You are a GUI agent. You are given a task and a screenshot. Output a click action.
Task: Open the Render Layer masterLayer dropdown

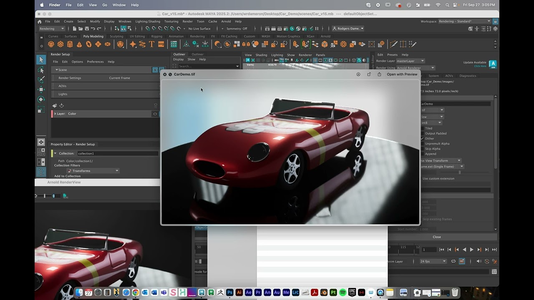coord(410,61)
